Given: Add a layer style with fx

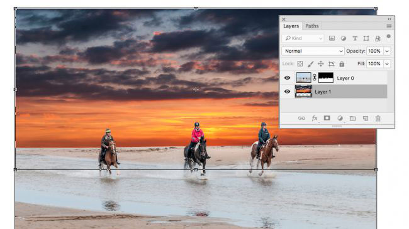Looking at the screenshot, I should (x=315, y=119).
